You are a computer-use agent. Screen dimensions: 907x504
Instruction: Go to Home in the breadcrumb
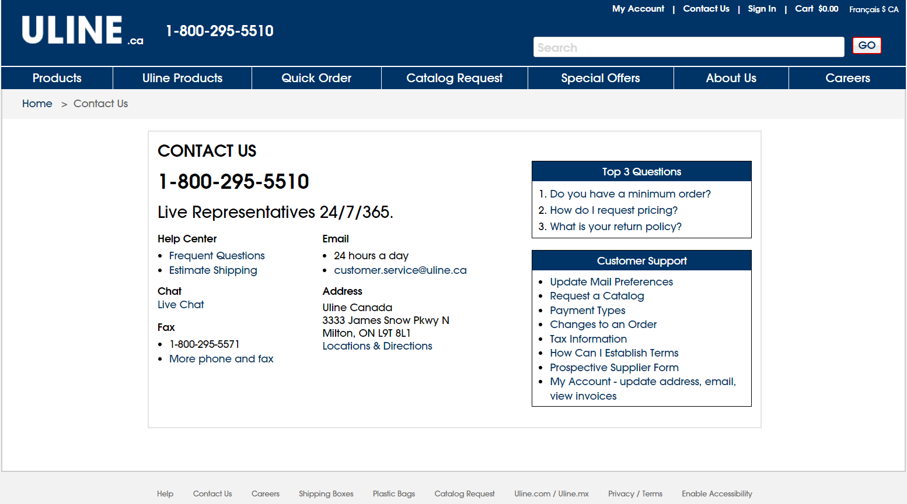click(x=37, y=104)
